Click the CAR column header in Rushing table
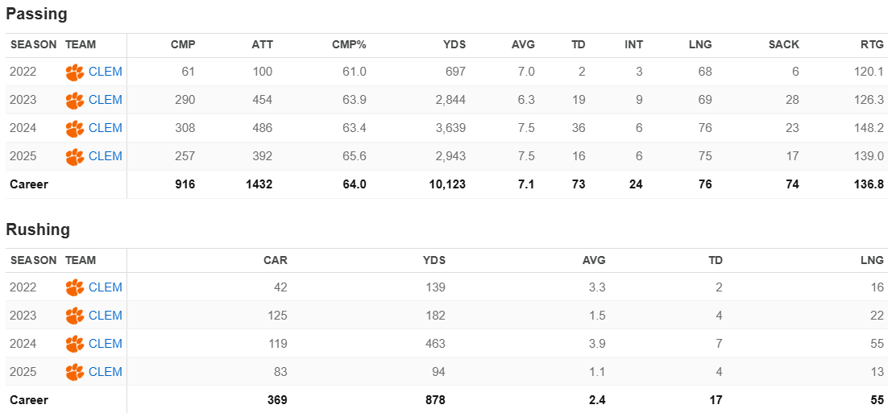The width and height of the screenshot is (896, 413). coord(275,260)
